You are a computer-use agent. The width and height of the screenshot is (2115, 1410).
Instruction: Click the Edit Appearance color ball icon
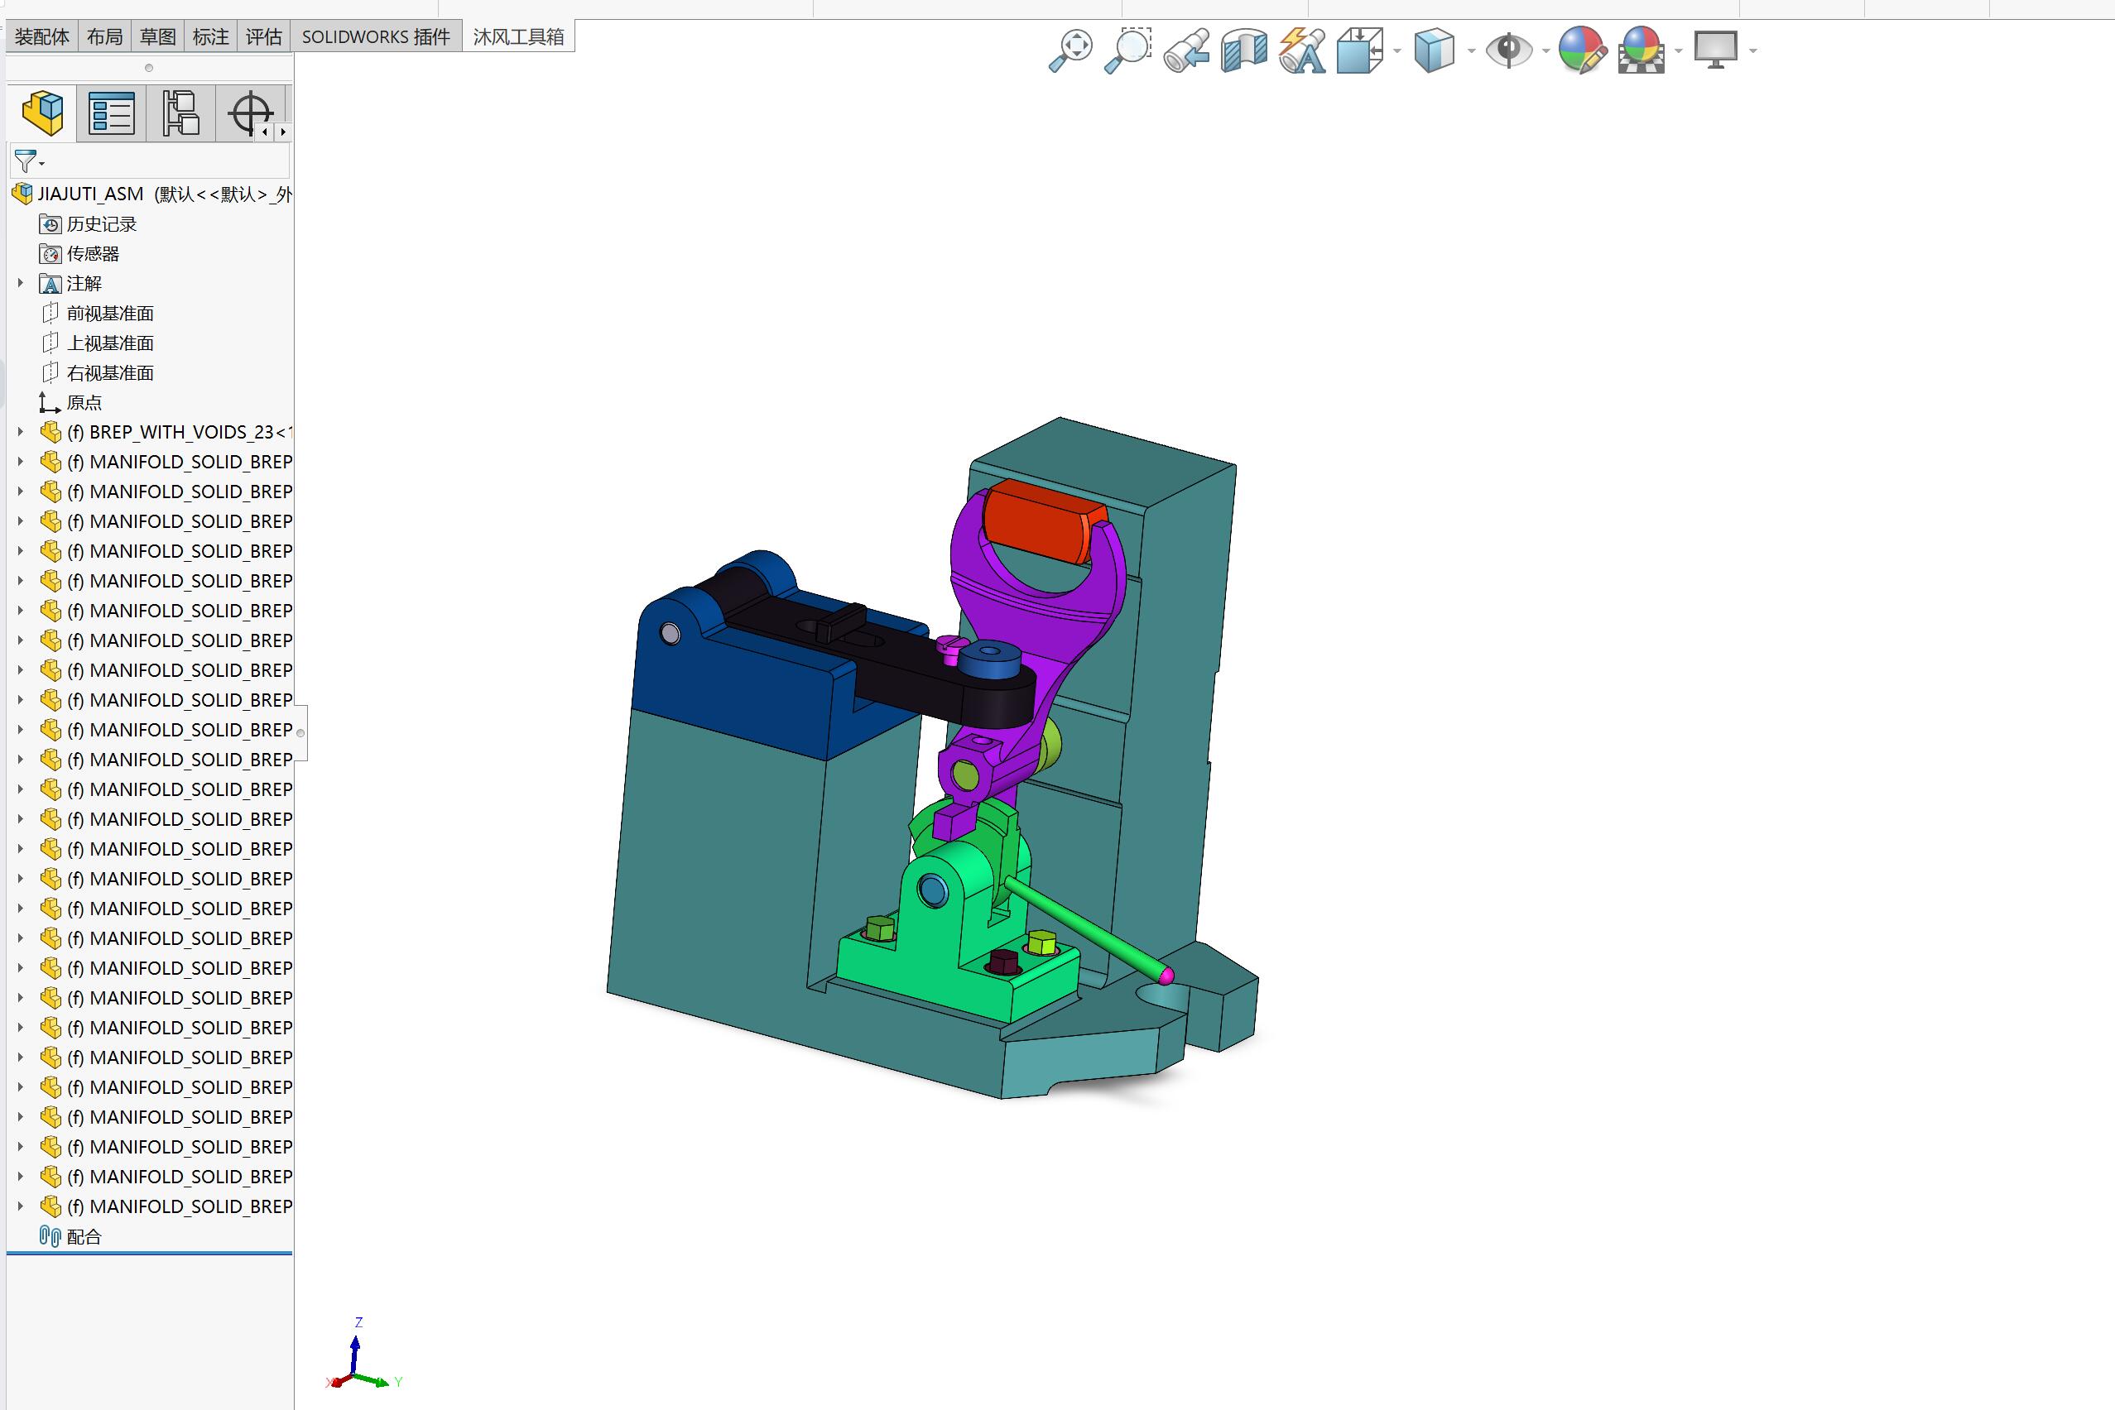tap(1583, 50)
